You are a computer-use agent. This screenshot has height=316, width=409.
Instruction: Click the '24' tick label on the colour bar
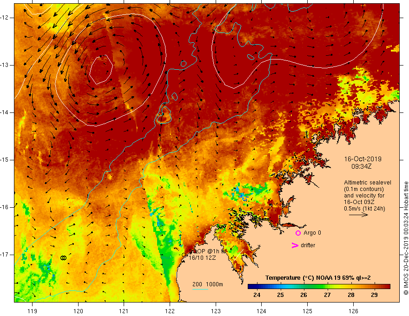257,295
